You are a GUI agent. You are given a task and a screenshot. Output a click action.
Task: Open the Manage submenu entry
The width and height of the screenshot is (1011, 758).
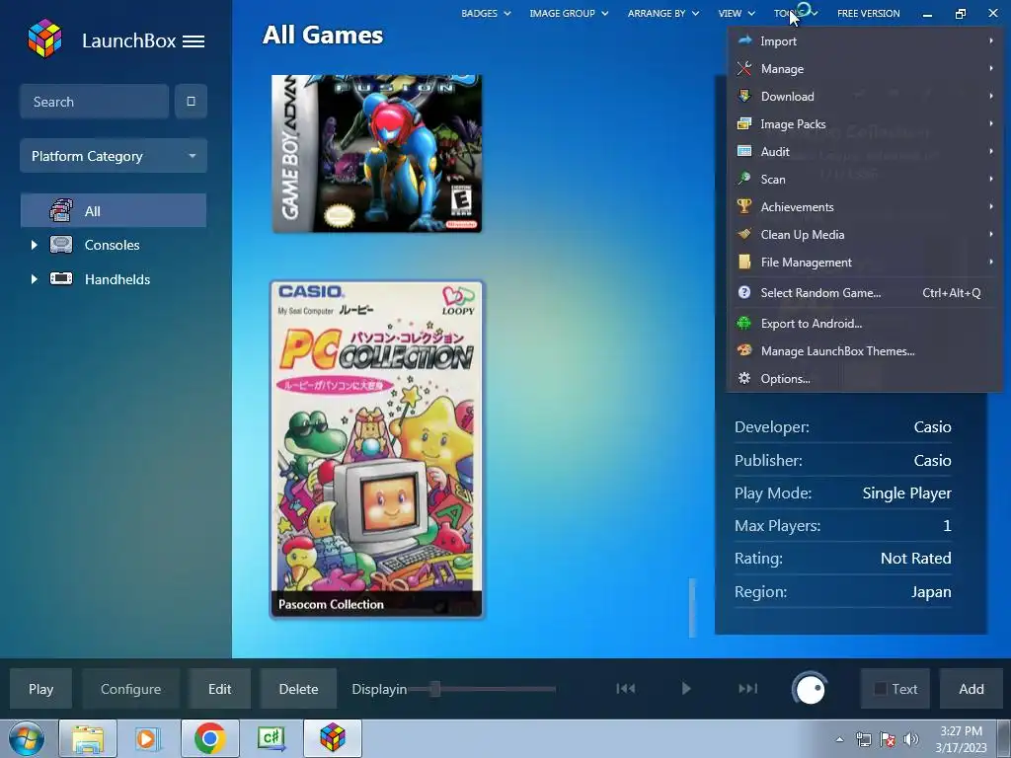click(864, 68)
